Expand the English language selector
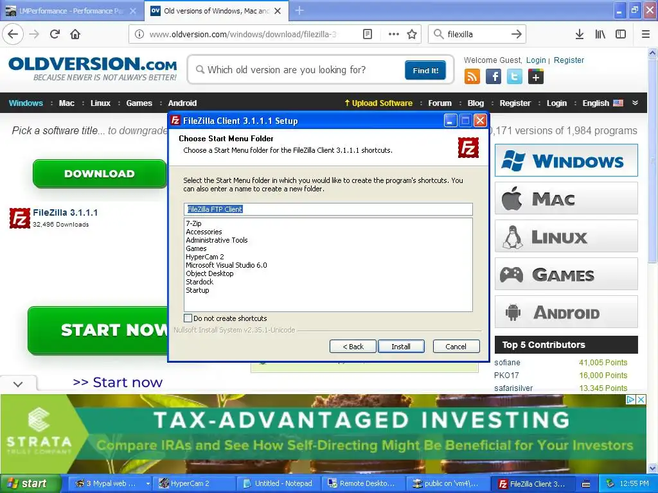658x493 pixels. click(603, 103)
